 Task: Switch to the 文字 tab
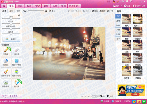click(37, 6)
